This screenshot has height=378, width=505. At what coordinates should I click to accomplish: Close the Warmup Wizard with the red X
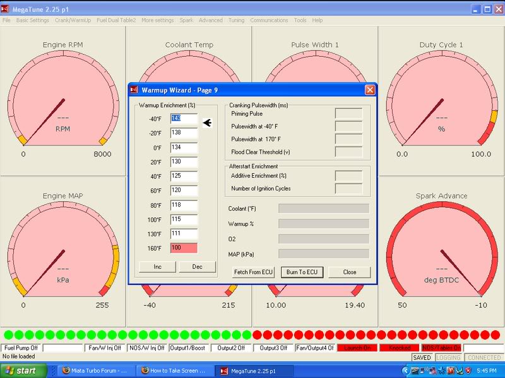tap(370, 90)
